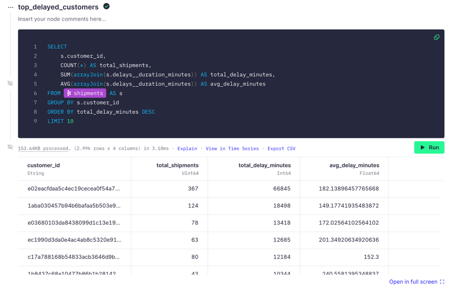Click the purple shipments table chip in the SQL
The width and height of the screenshot is (459, 295).
pos(85,93)
